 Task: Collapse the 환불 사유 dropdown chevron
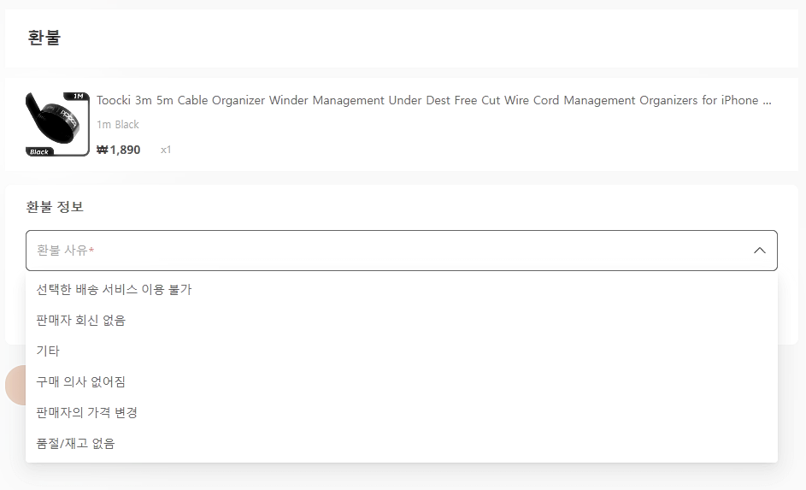click(759, 251)
